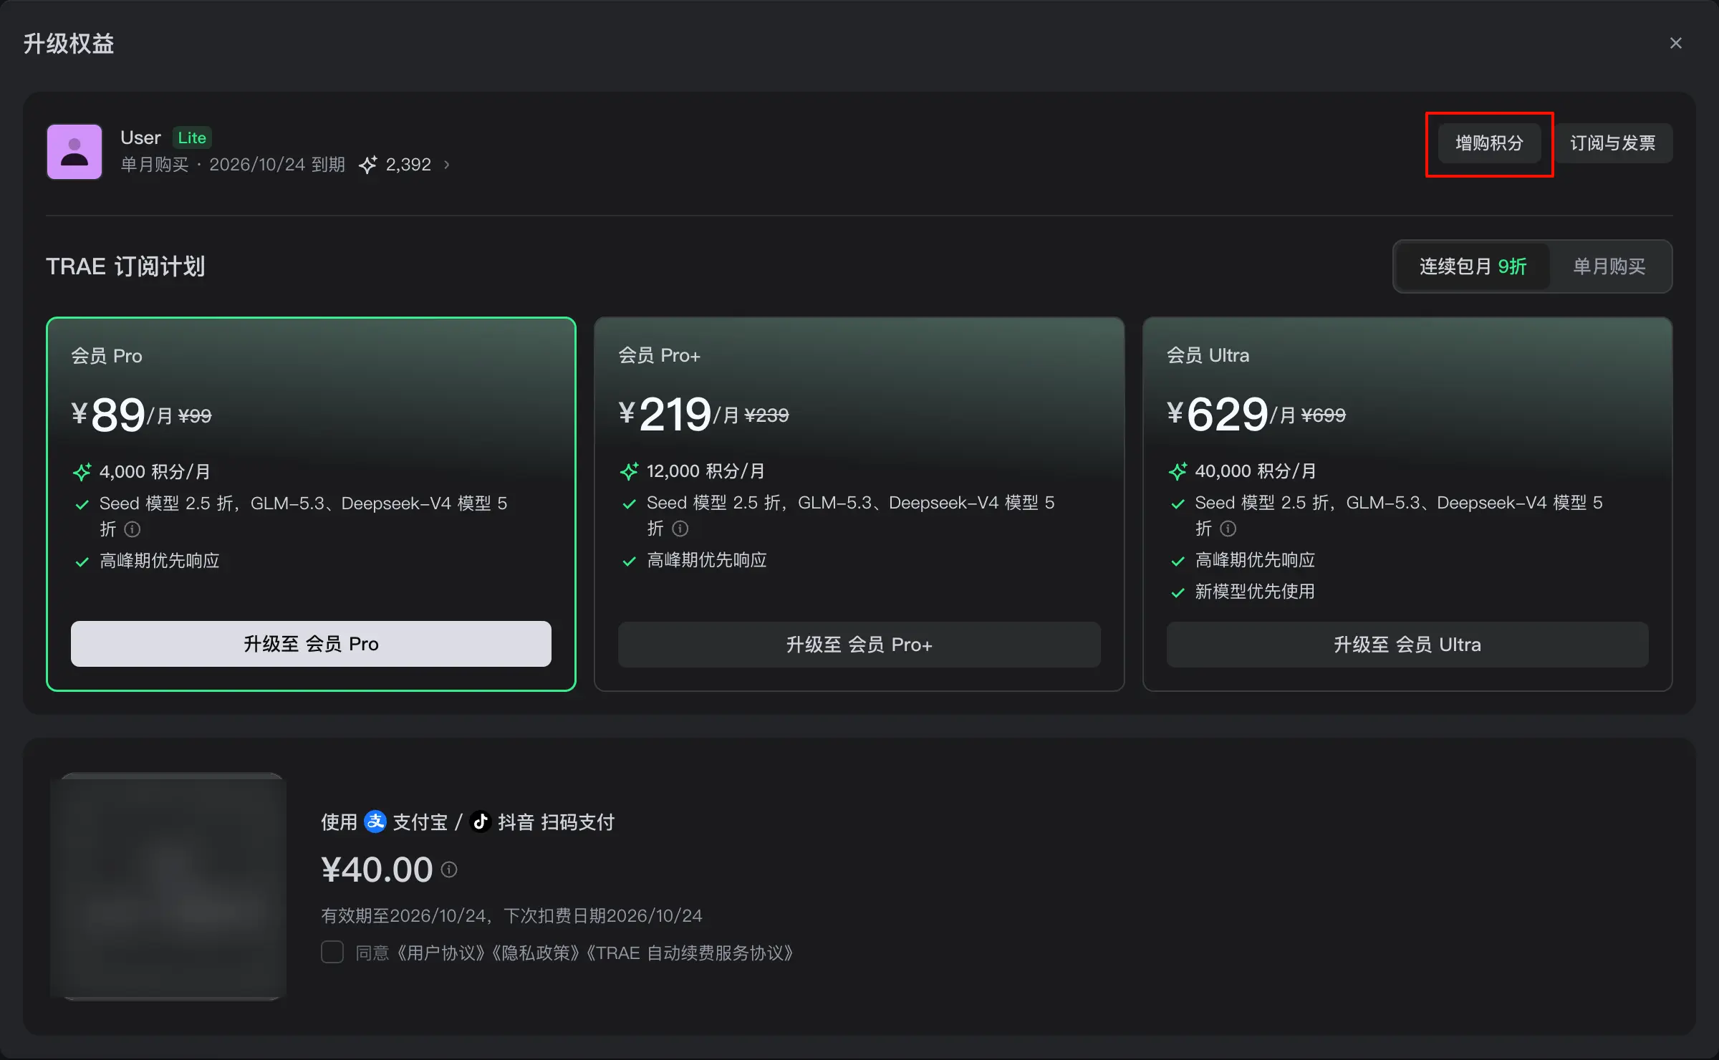Click sparkle icon next to 40,000 积分/月
This screenshot has width=1719, height=1060.
pyautogui.click(x=1178, y=471)
